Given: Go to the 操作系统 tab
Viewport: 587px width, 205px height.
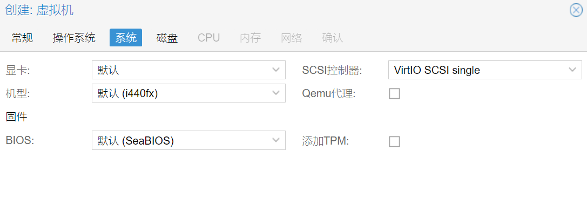Looking at the screenshot, I should [74, 38].
